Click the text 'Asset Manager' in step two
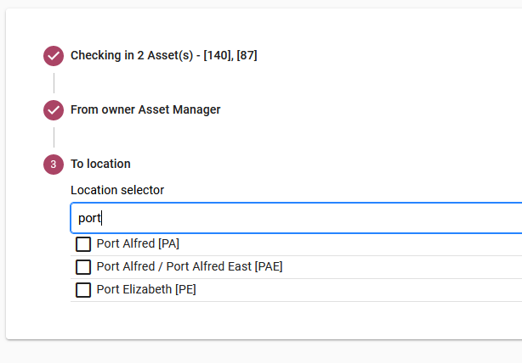The height and width of the screenshot is (363, 522). coord(179,109)
